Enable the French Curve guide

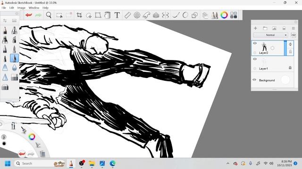146,15
